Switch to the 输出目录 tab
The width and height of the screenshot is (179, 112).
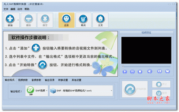[x=50, y=80]
